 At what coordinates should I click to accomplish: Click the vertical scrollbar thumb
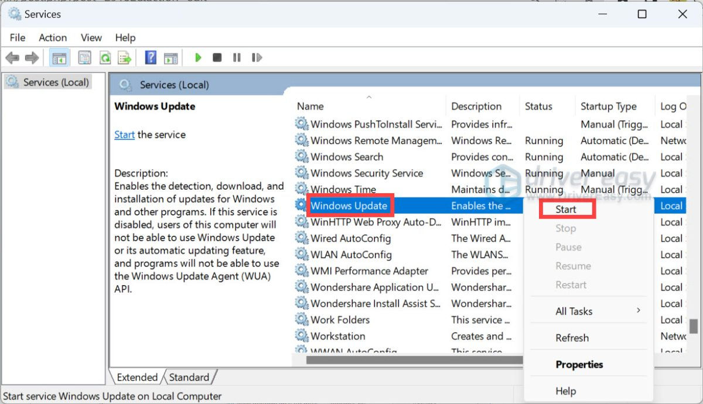pyautogui.click(x=694, y=326)
